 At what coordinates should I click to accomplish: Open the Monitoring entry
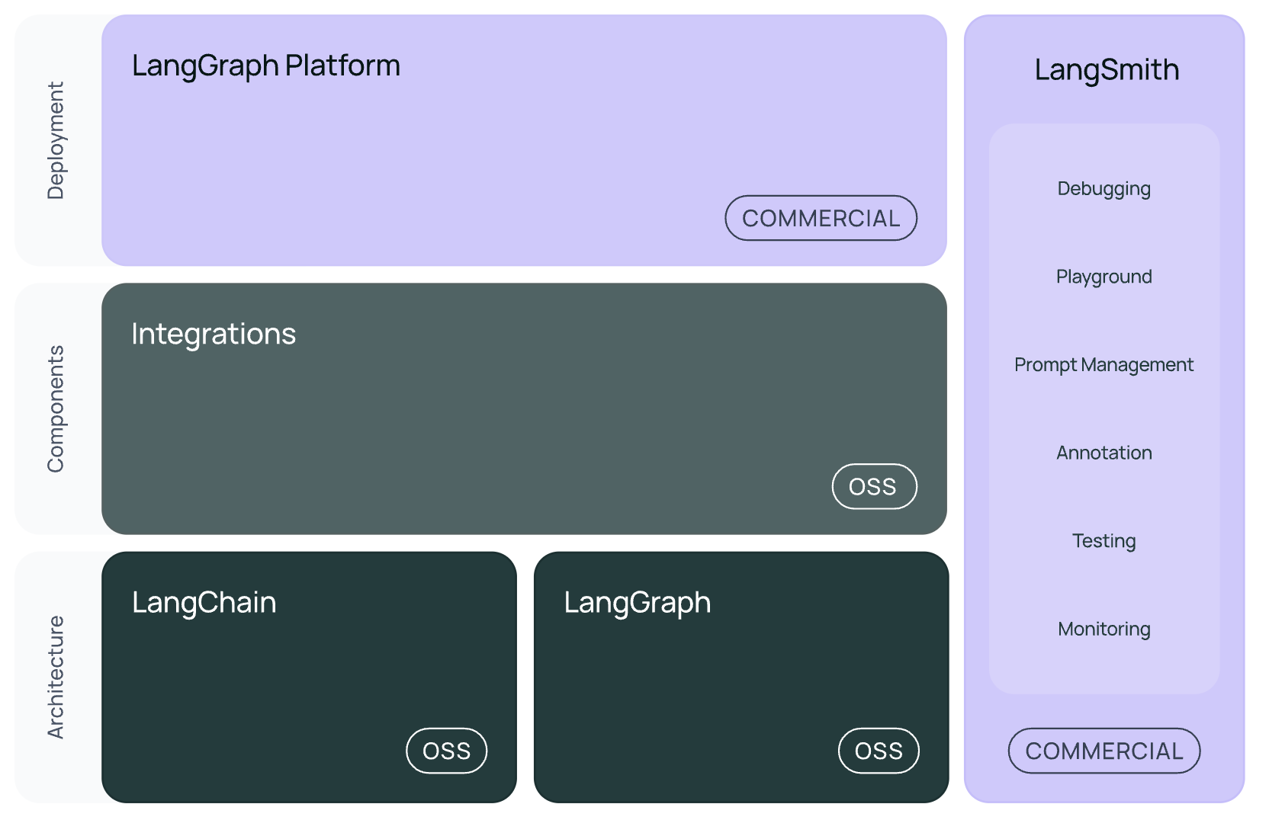pos(1104,629)
